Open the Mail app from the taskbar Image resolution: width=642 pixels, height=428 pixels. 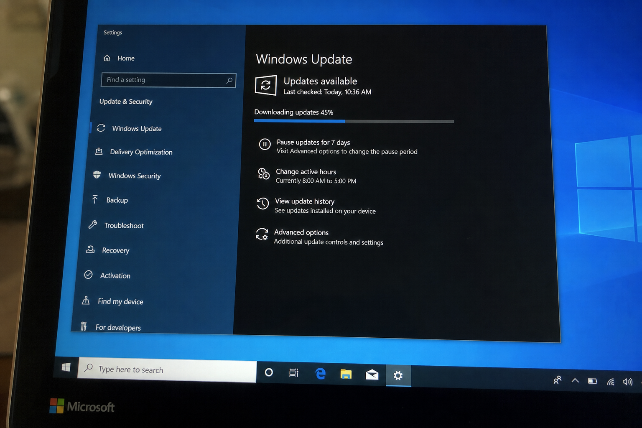tap(372, 374)
